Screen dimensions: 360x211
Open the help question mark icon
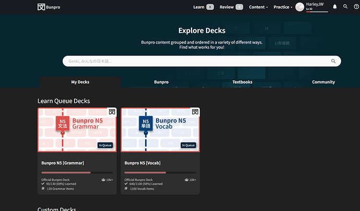point(355,7)
